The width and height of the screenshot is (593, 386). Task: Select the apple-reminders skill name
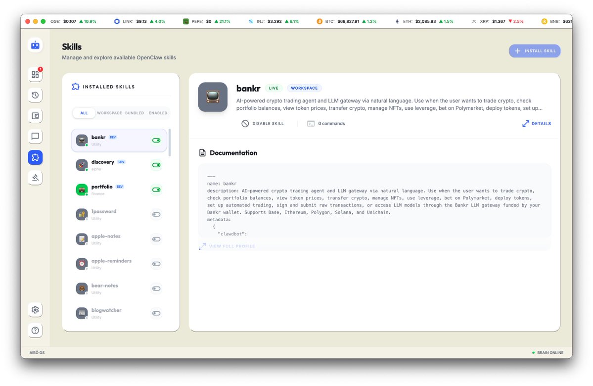pyautogui.click(x=111, y=261)
